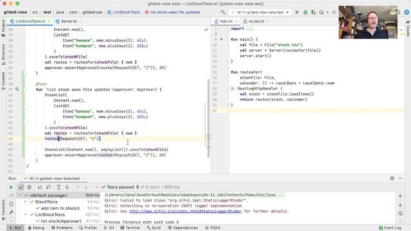Expand all test nodes
Viewport: 411px width, 231px height.
[58, 187]
